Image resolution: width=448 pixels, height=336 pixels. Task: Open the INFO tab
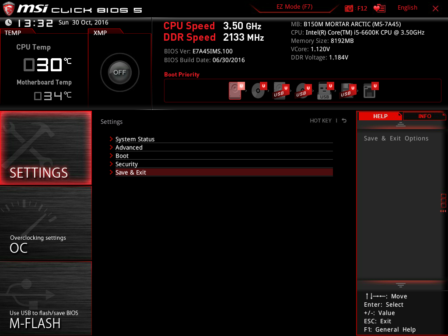point(424,116)
